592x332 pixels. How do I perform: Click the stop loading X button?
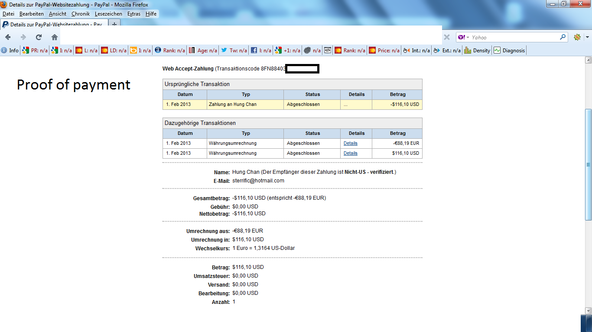point(447,37)
